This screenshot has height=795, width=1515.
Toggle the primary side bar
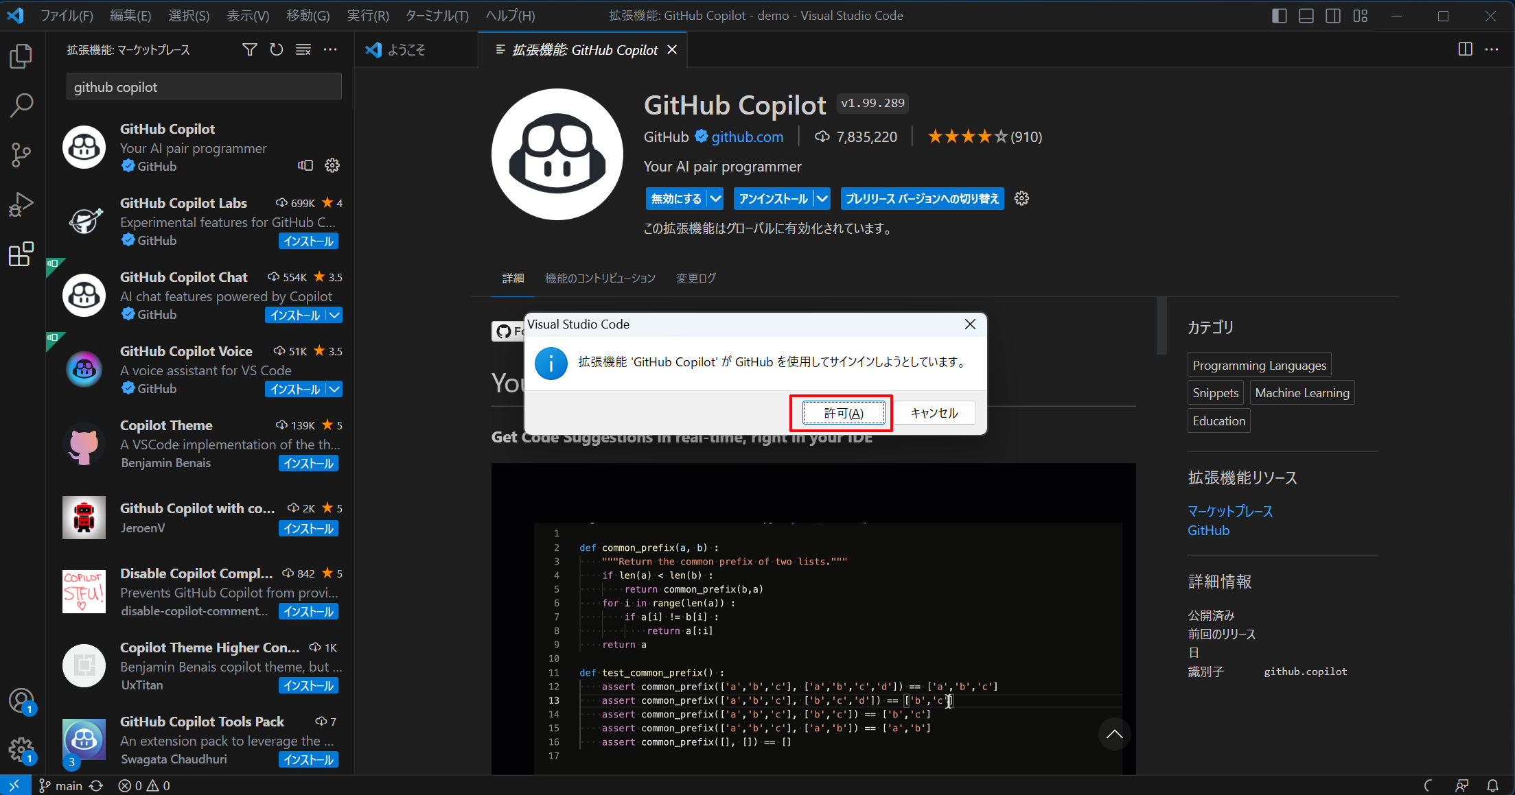point(1280,16)
